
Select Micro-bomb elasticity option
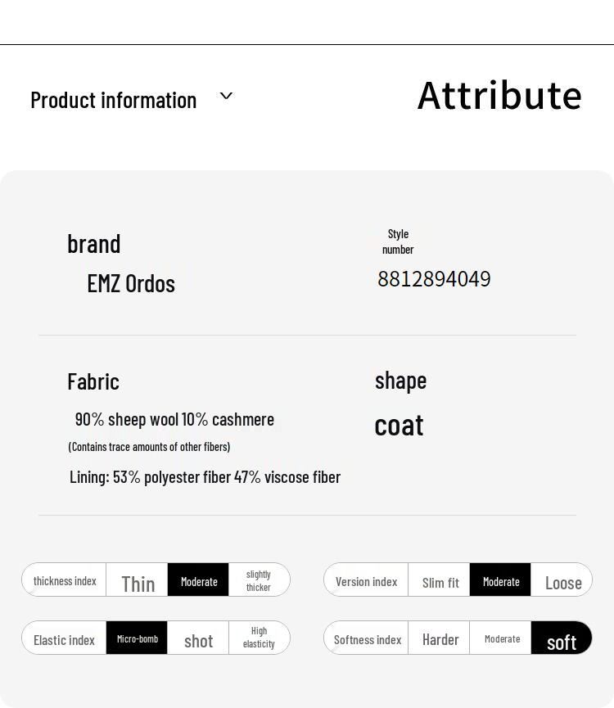tap(137, 638)
